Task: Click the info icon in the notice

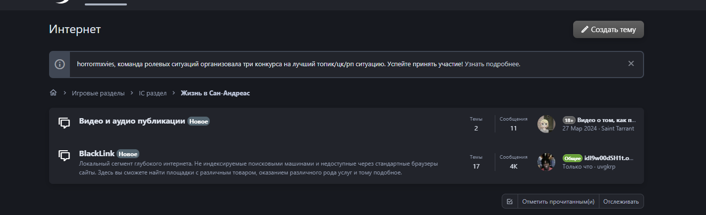Action: [x=59, y=64]
